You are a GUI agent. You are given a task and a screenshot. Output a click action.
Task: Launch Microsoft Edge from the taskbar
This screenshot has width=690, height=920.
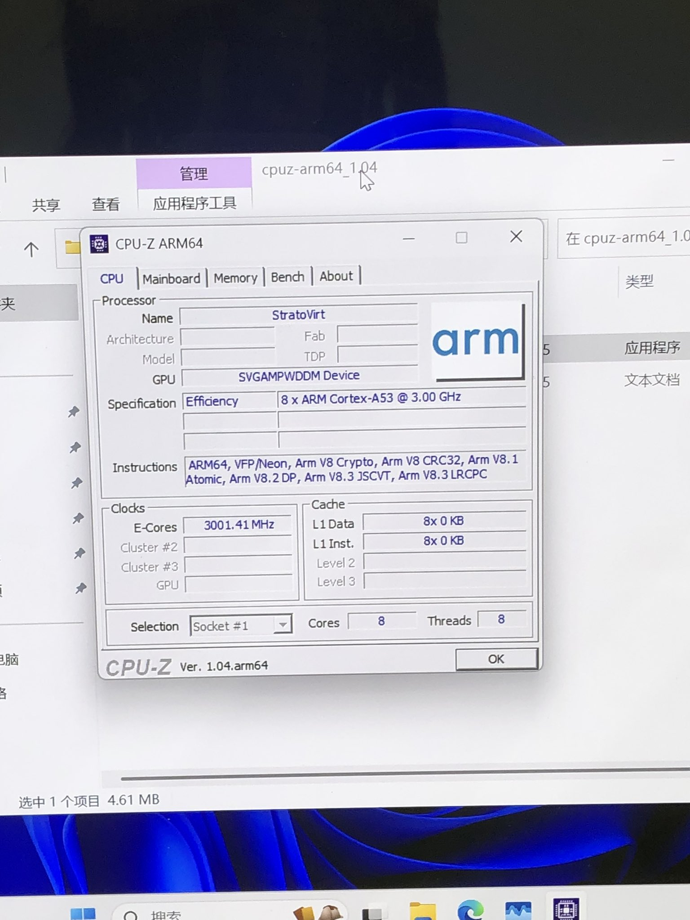pos(470,911)
